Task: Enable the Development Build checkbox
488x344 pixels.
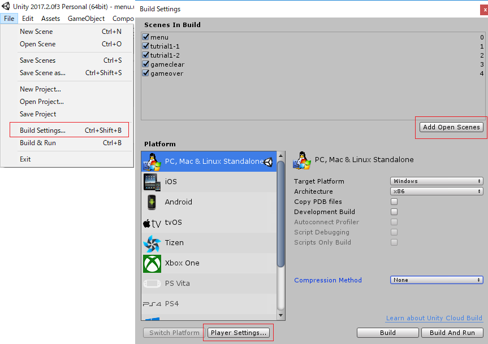Action: pos(394,212)
